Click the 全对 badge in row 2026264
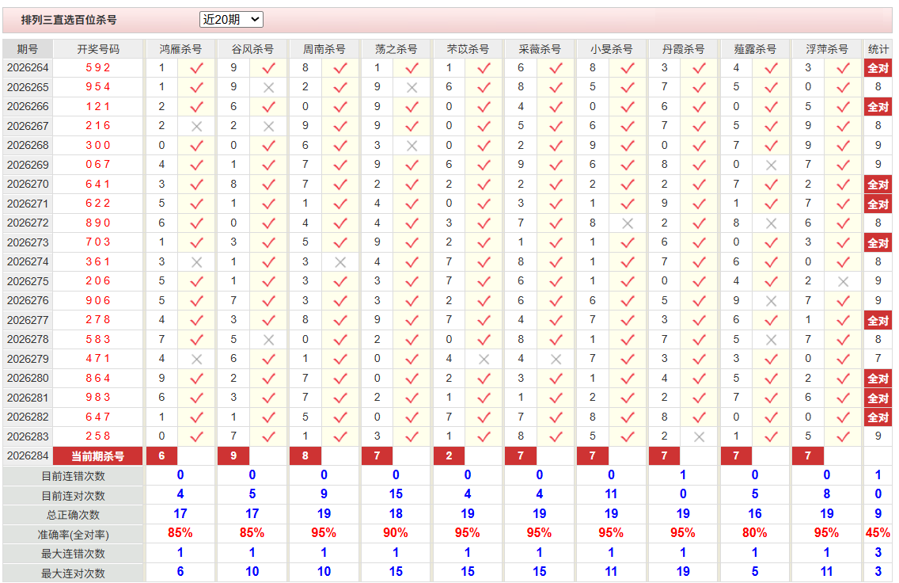The image size is (899, 583). pyautogui.click(x=878, y=68)
